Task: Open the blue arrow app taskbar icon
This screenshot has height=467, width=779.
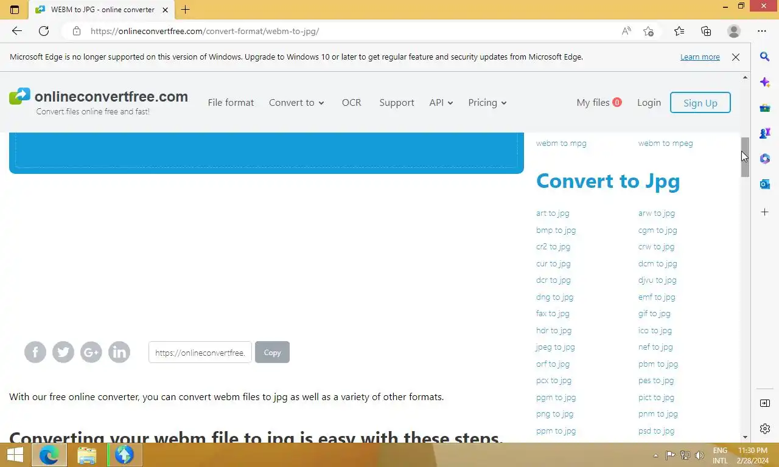Action: [124, 455]
